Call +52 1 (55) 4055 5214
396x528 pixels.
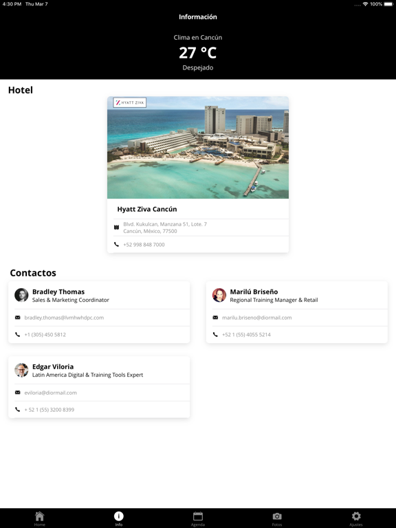click(x=246, y=334)
